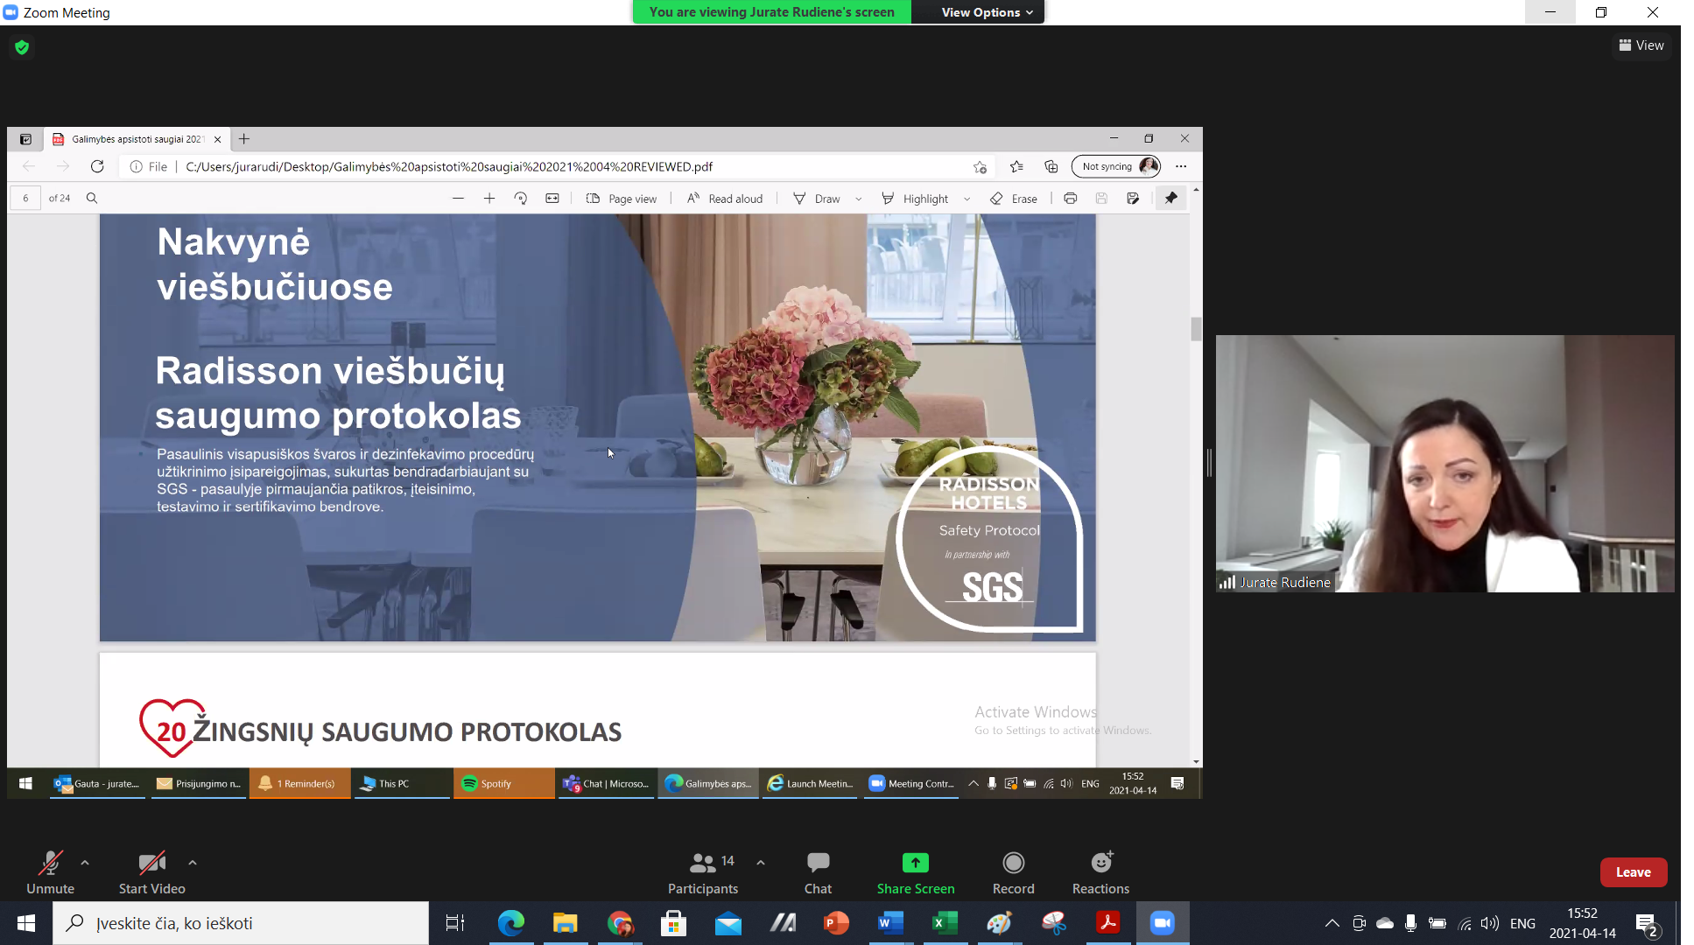Open the Windows Start menu
Image resolution: width=1694 pixels, height=945 pixels.
26,923
